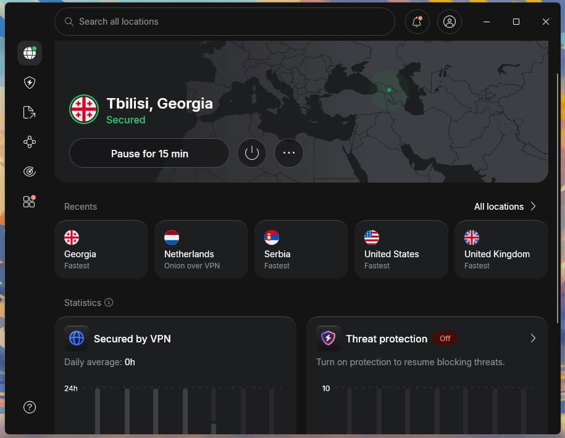Open the help question mark icon
Image resolution: width=565 pixels, height=438 pixels.
coord(30,407)
